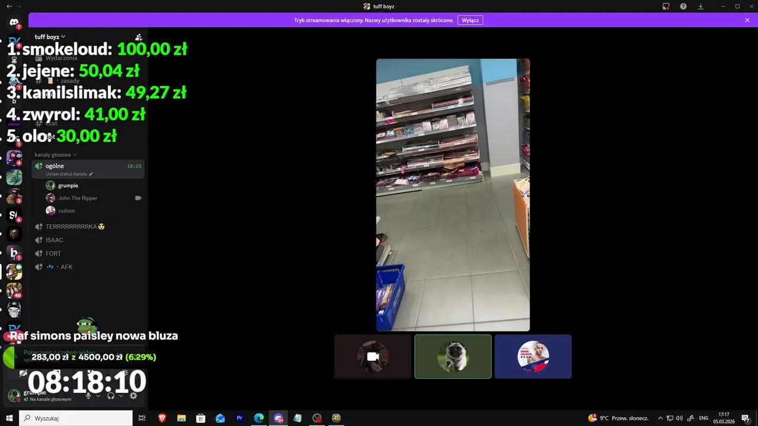Screen dimensions: 758x426
Task: Select the pug avatar participant tile
Action: pyautogui.click(x=453, y=356)
